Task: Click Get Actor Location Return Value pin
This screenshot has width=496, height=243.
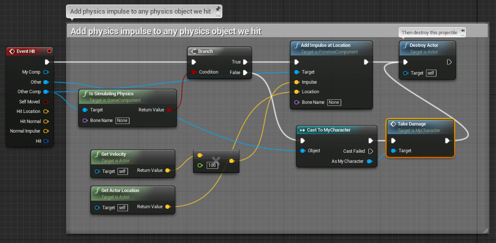Action: [x=167, y=207]
